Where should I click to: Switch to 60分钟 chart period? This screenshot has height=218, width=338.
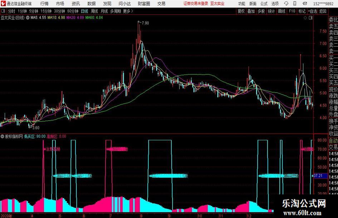point(73,11)
